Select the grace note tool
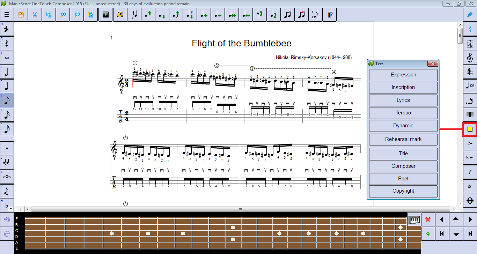The image size is (477, 254). click(7, 191)
